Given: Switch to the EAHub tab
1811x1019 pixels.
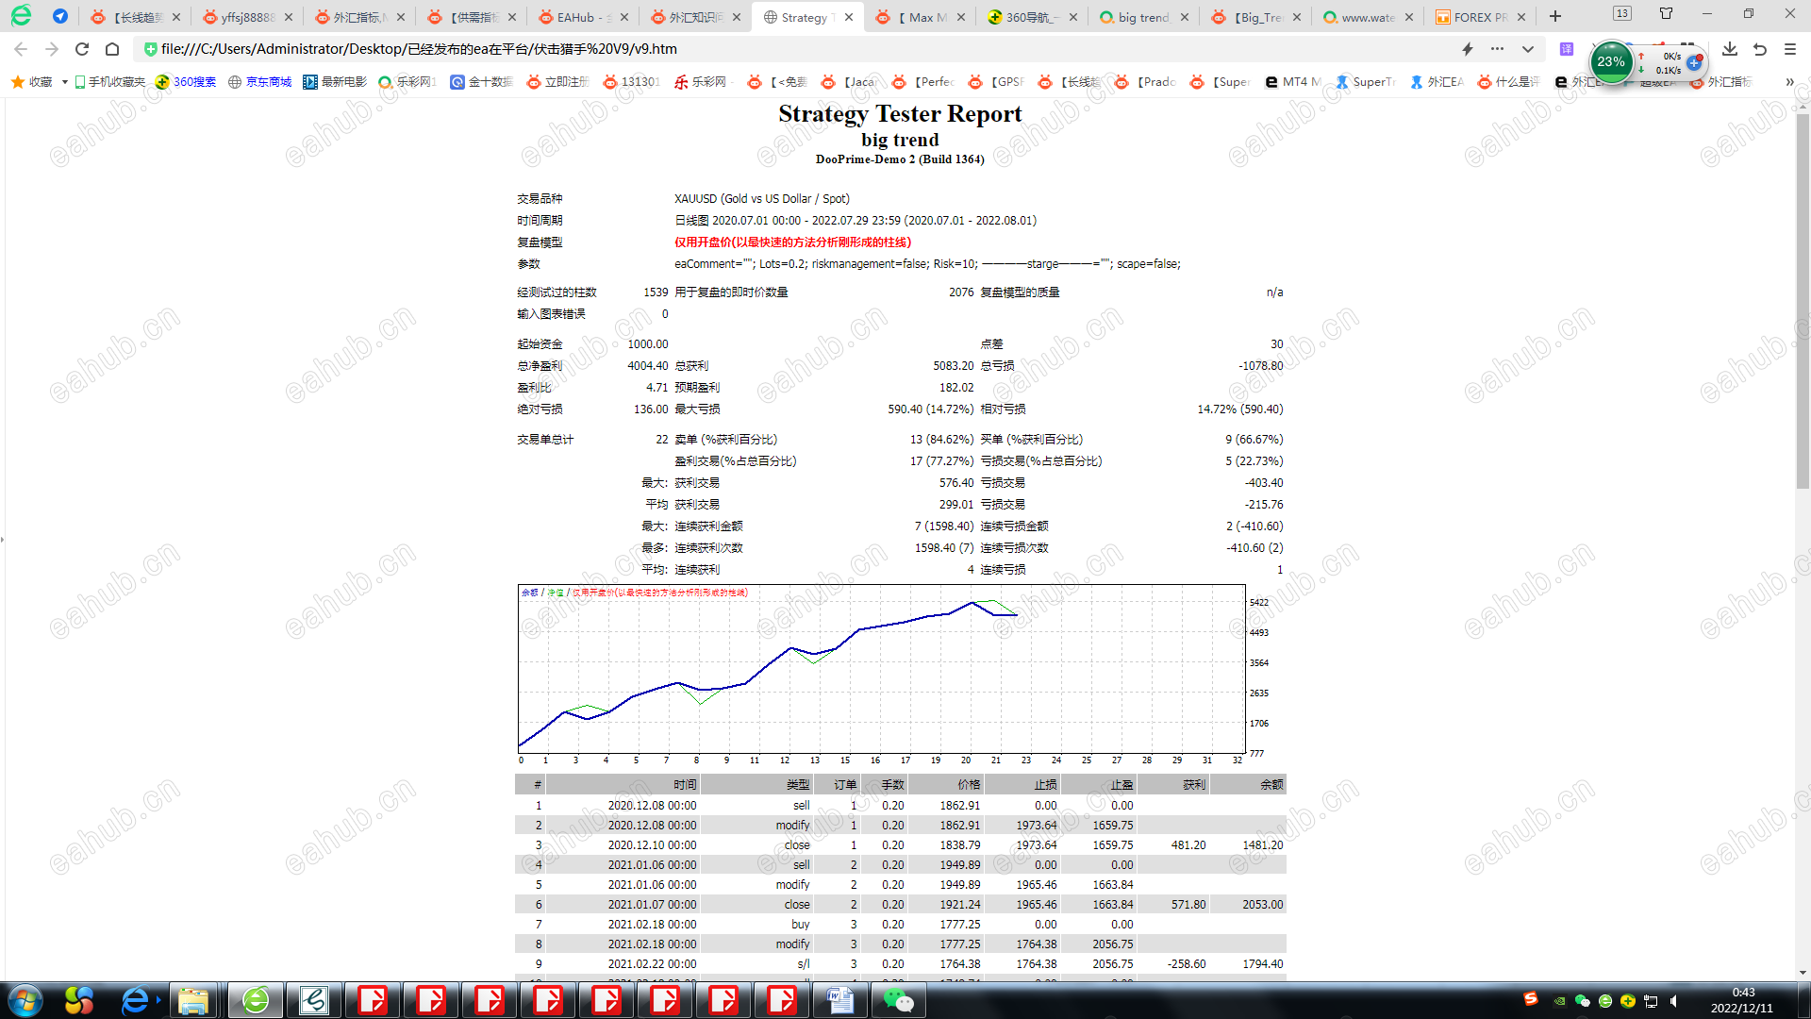Looking at the screenshot, I should [x=576, y=17].
